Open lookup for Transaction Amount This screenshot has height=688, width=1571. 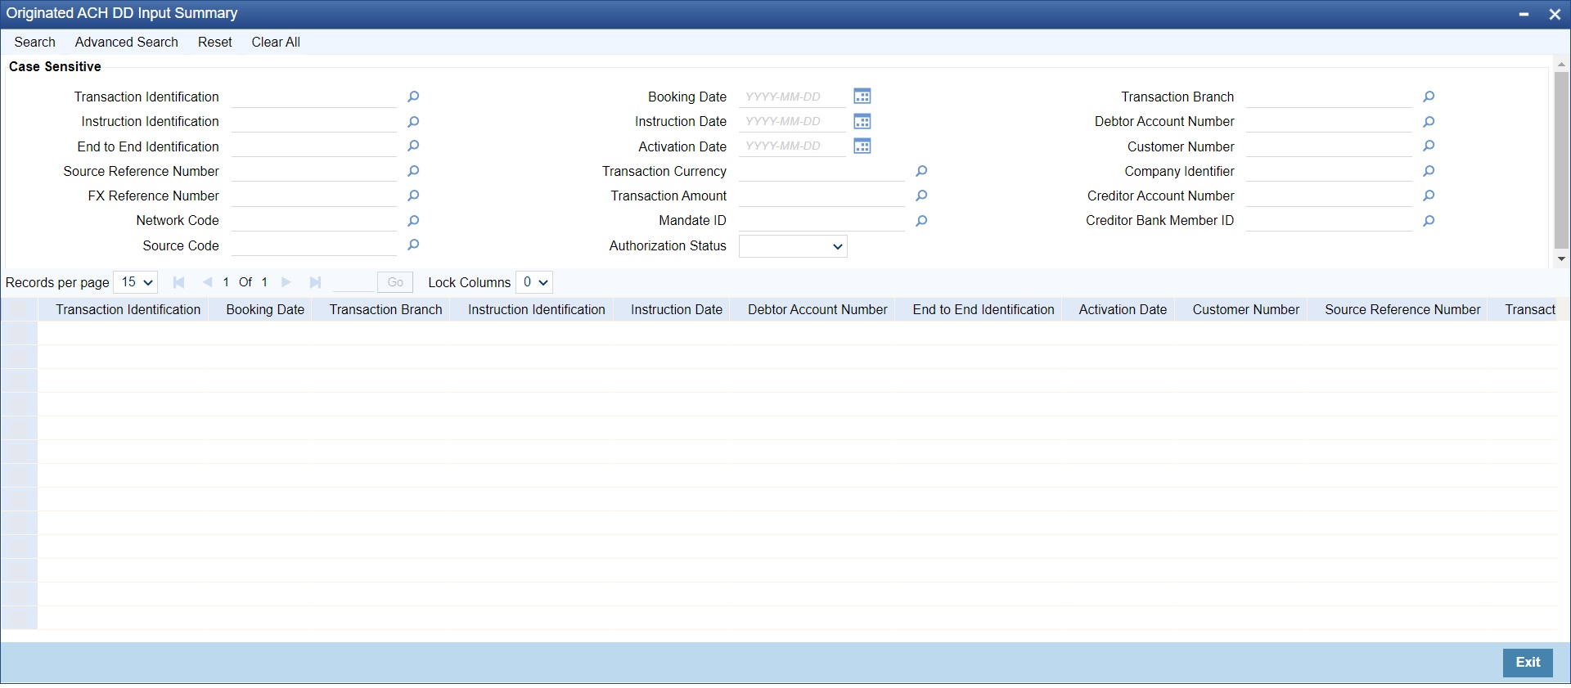921,196
